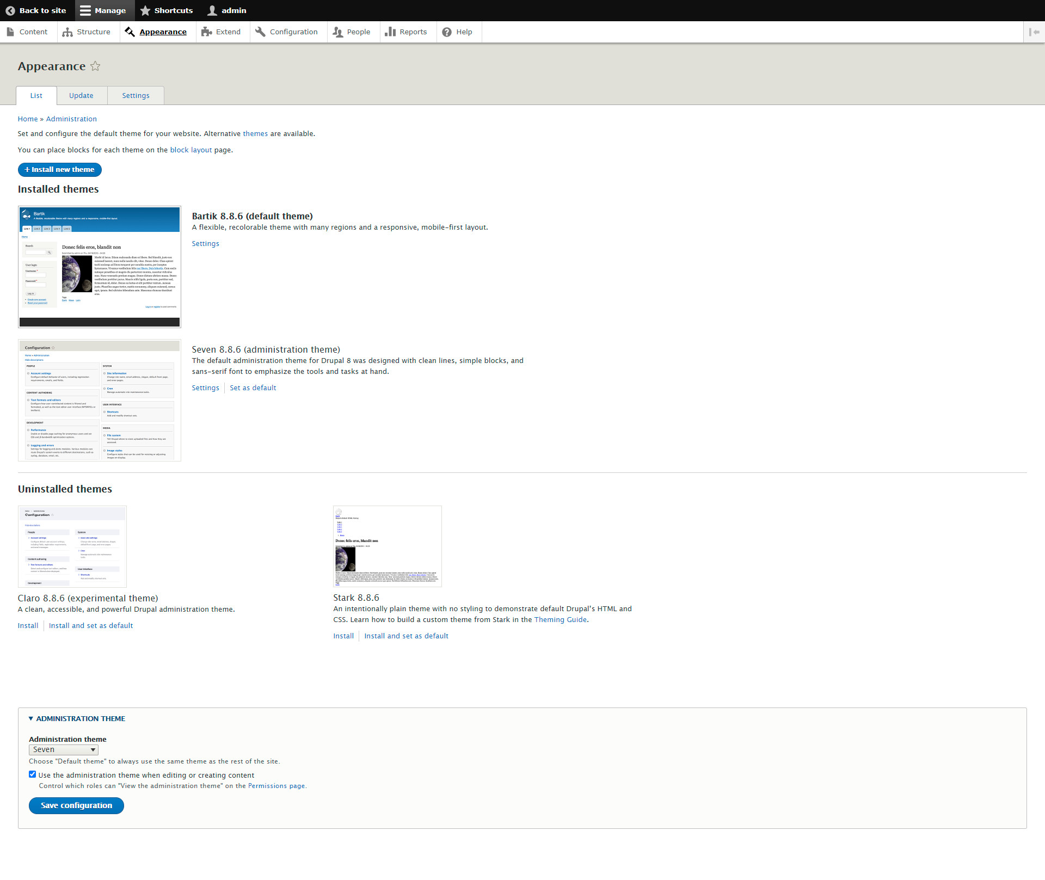
Task: Toggle the star to bookmark the Appearance page
Action: [95, 66]
